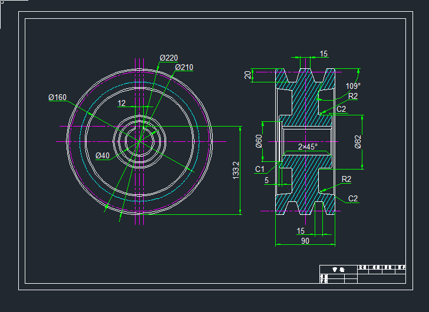Select the 15 dimension just above the 90
The image size is (429, 312).
click(301, 231)
